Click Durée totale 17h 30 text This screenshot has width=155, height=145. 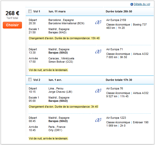119,80
